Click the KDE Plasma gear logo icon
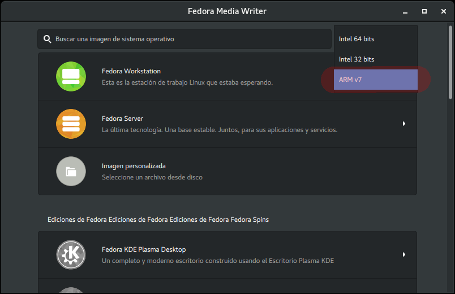Viewport: 455px width, 294px height. pyautogui.click(x=71, y=254)
